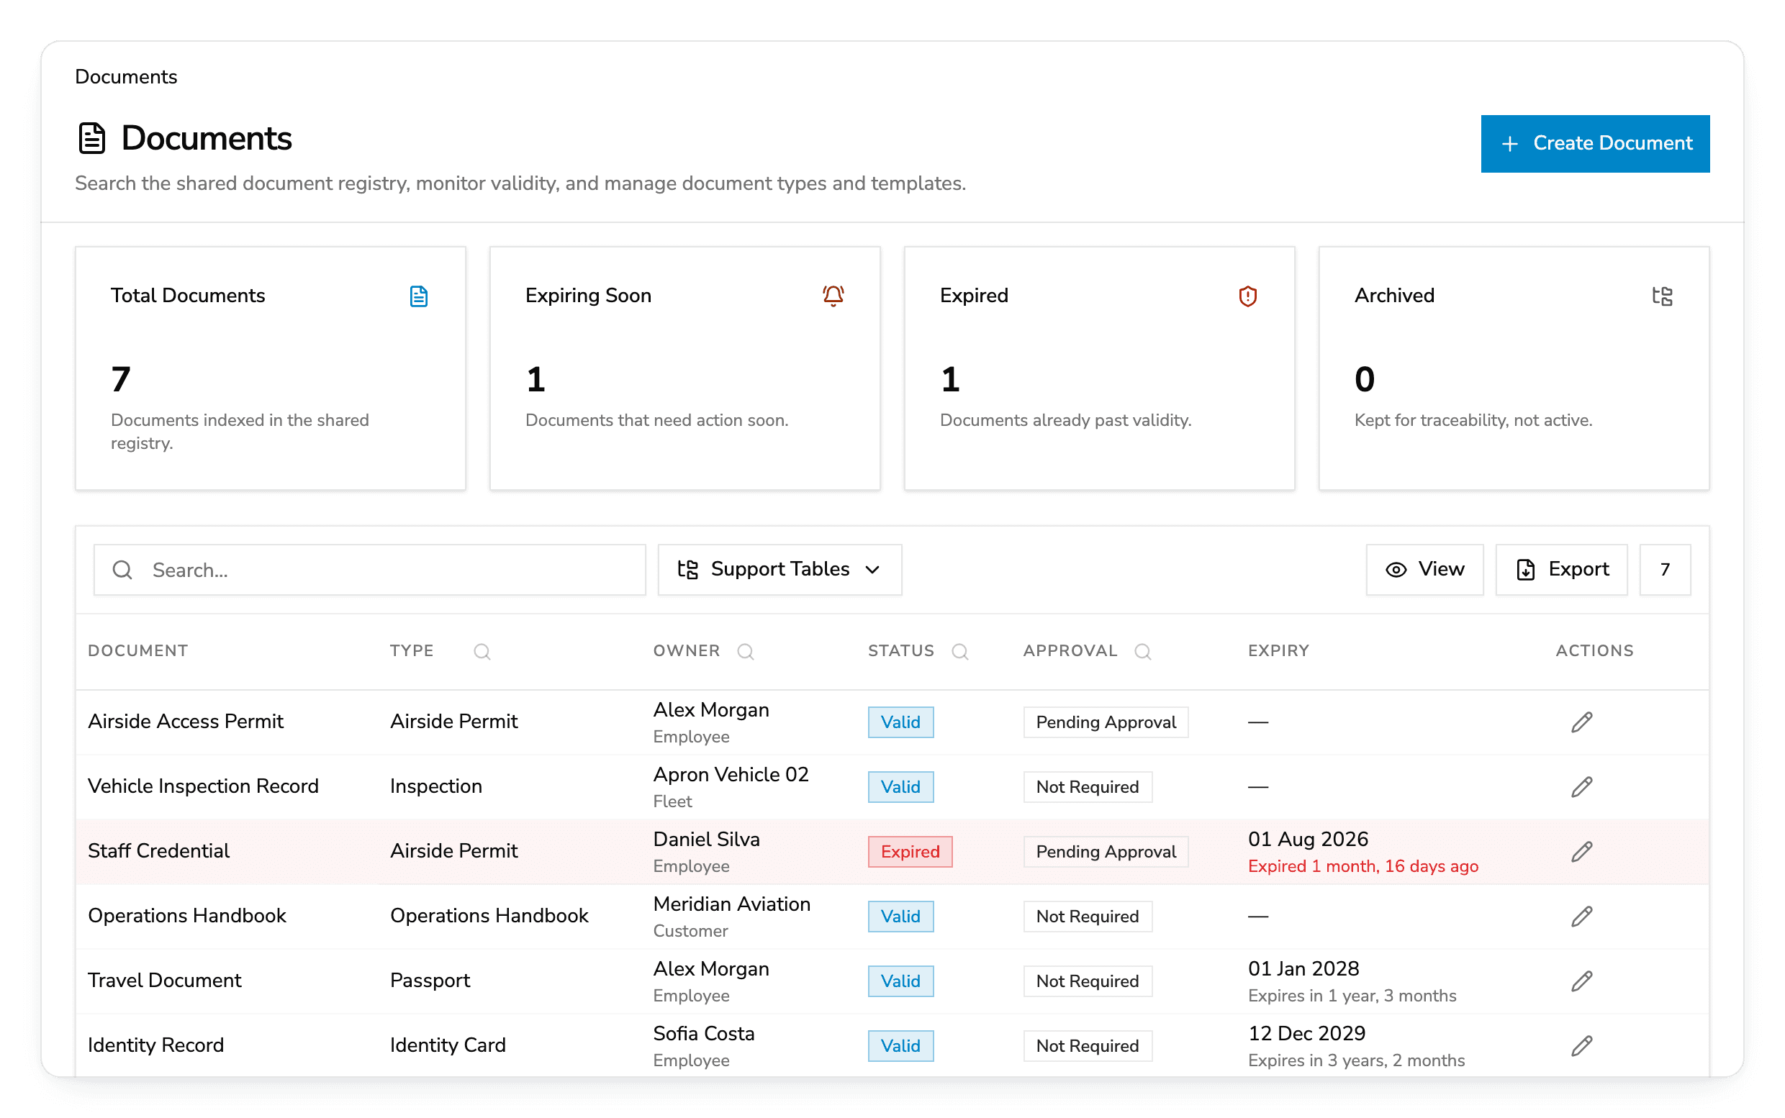Filter by the Type column search icon
The width and height of the screenshot is (1785, 1118).
[482, 651]
